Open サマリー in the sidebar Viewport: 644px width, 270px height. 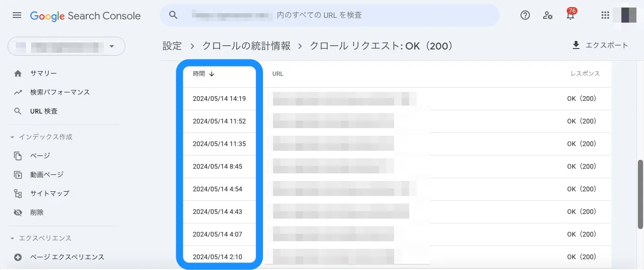point(43,74)
